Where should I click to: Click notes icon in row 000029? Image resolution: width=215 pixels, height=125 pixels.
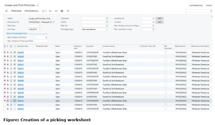point(11,52)
